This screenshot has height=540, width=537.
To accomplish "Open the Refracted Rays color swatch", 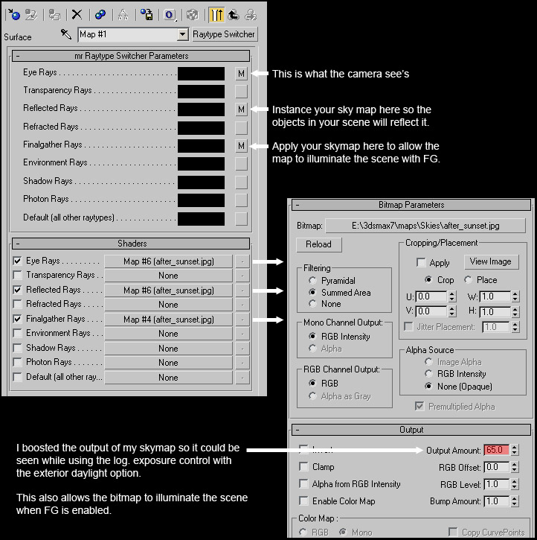I will tap(201, 128).
